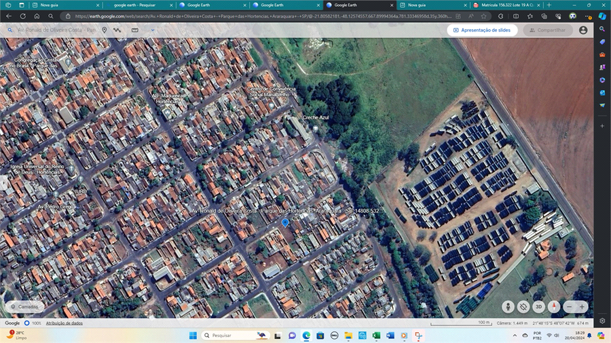Viewport: 611px width, 343px height.
Task: Toggle the 3D view button
Action: (538, 306)
